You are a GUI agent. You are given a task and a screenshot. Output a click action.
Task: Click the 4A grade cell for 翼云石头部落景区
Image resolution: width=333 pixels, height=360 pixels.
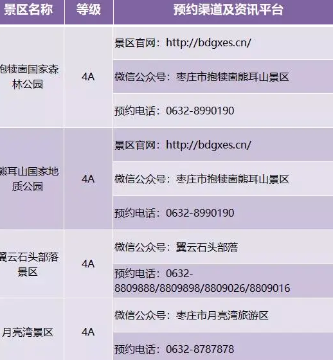(89, 264)
